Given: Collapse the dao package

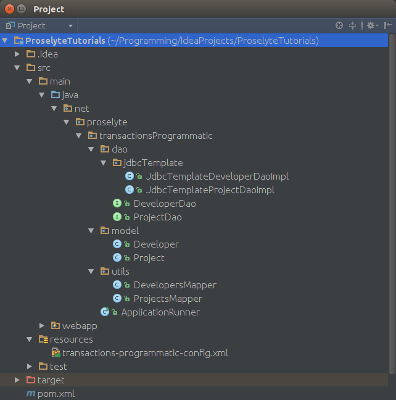Looking at the screenshot, I should (x=91, y=149).
